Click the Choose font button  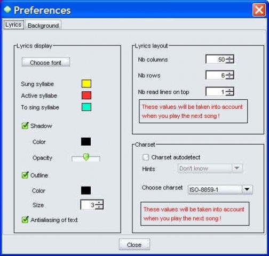(x=46, y=62)
